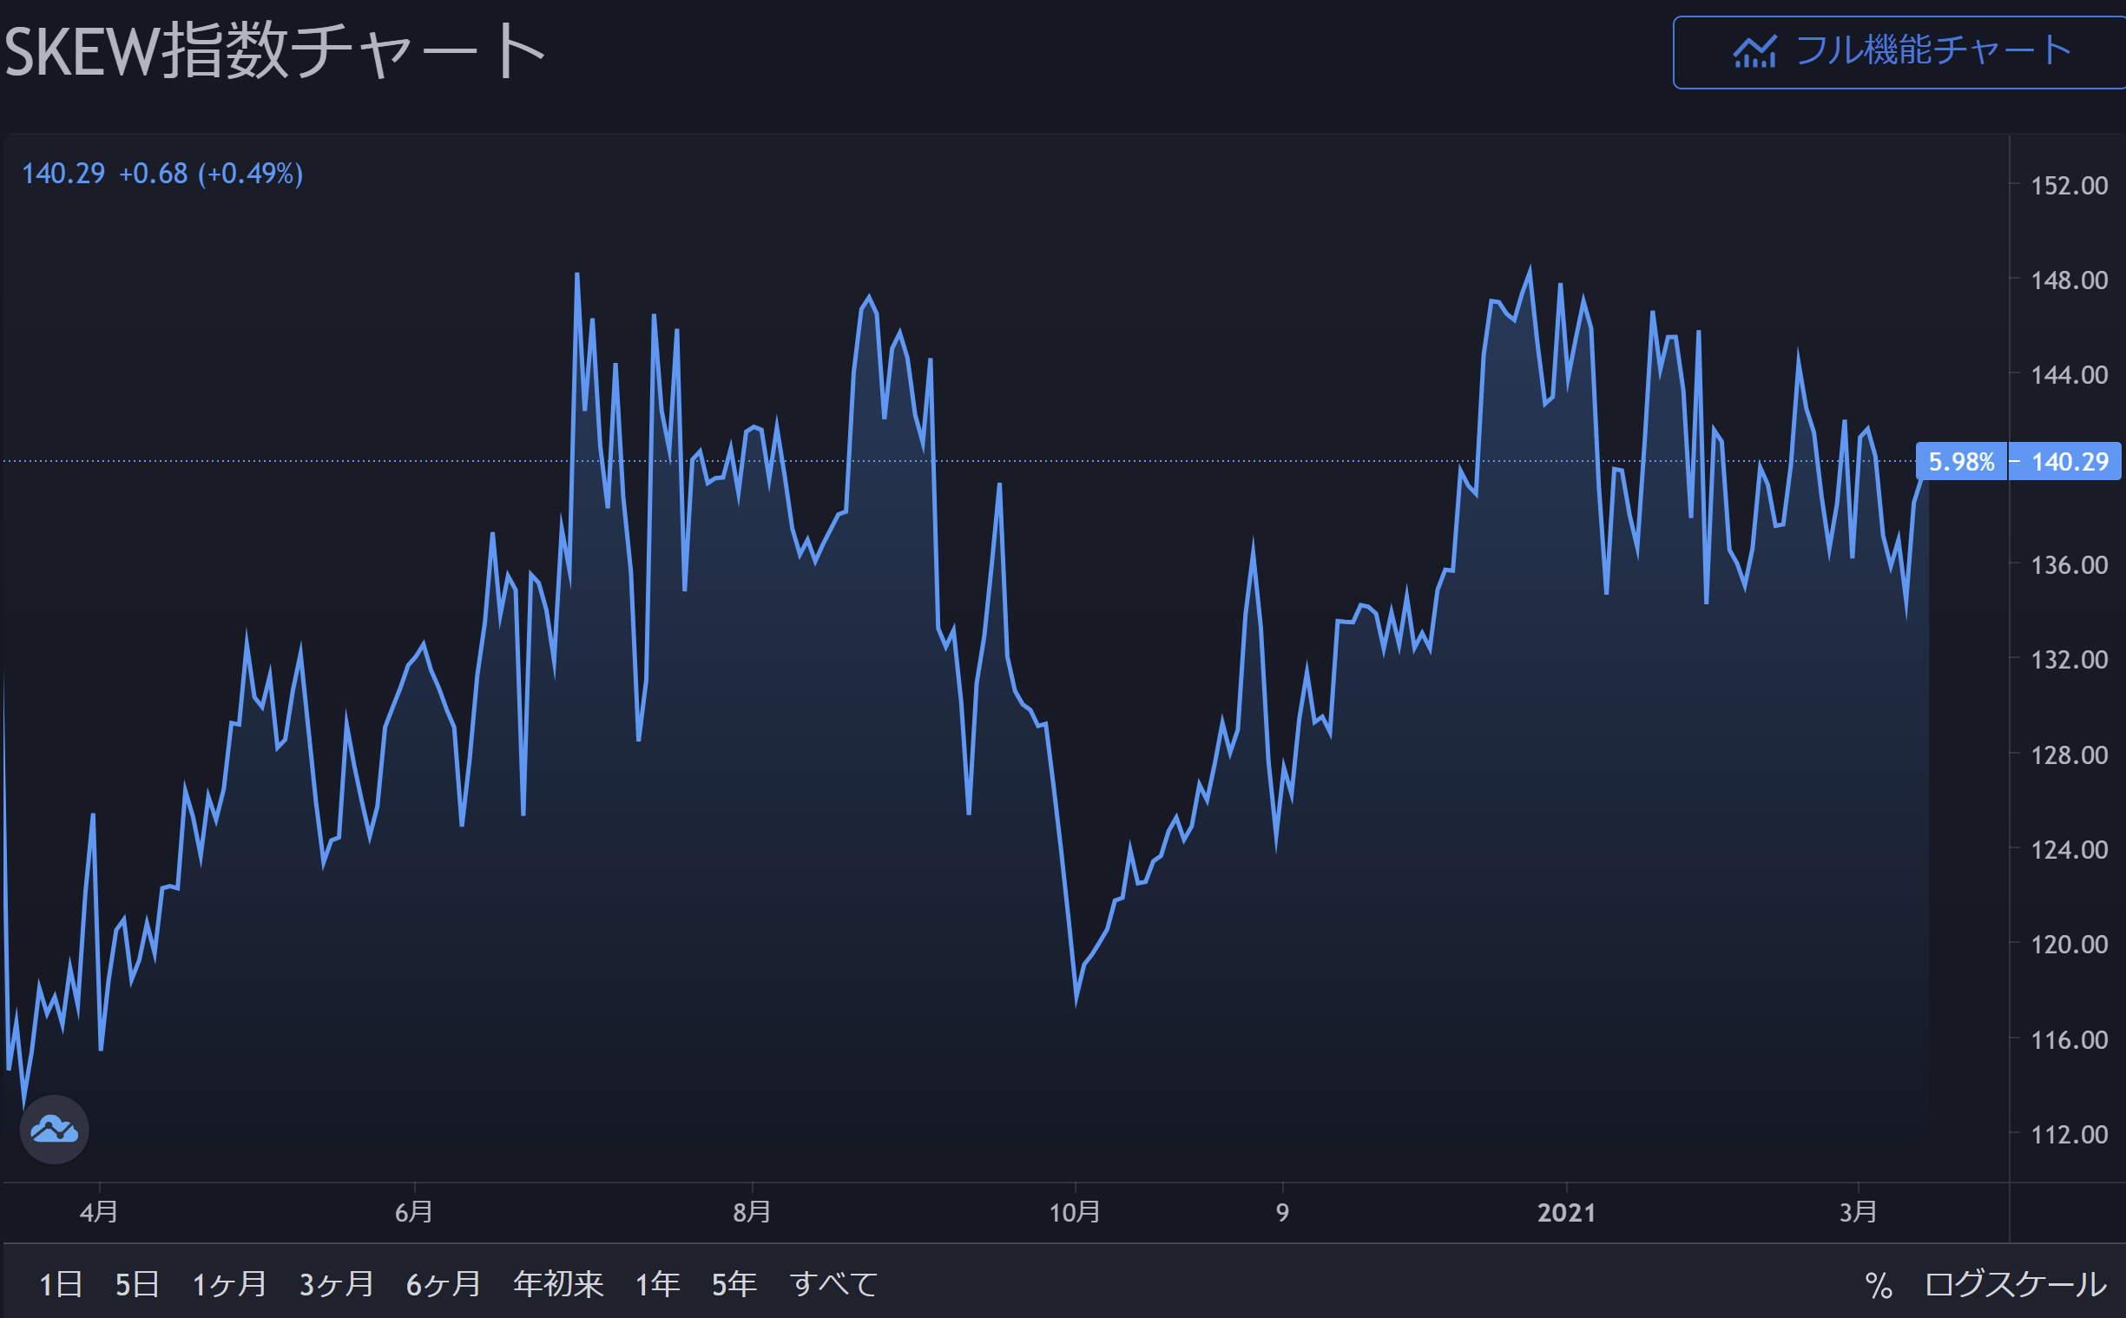Click the chart icon in フル機能チャート button
The image size is (2126, 1318).
point(1754,52)
